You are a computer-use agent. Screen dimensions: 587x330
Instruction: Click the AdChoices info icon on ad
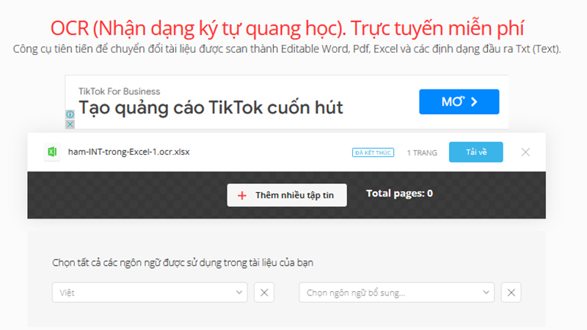(70, 115)
